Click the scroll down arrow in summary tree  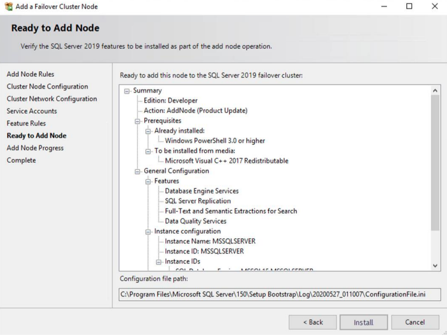[x=435, y=266]
